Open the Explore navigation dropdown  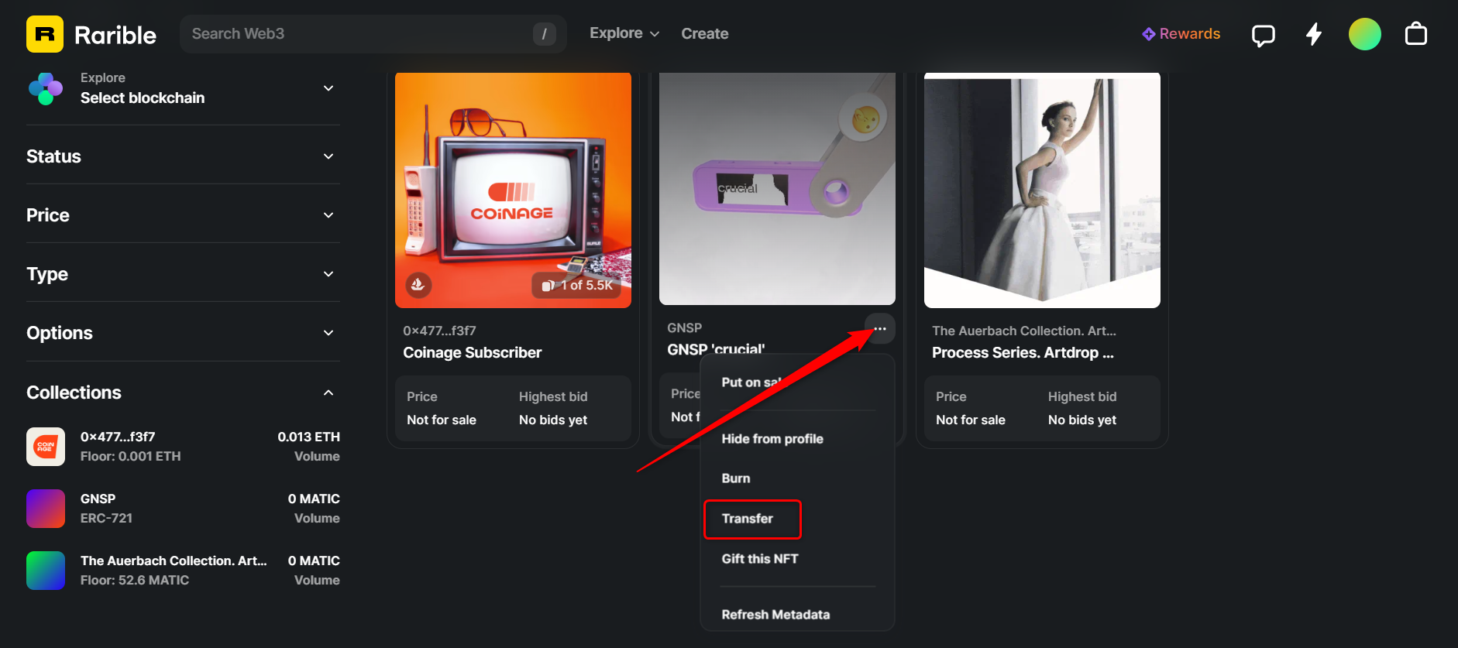point(624,33)
